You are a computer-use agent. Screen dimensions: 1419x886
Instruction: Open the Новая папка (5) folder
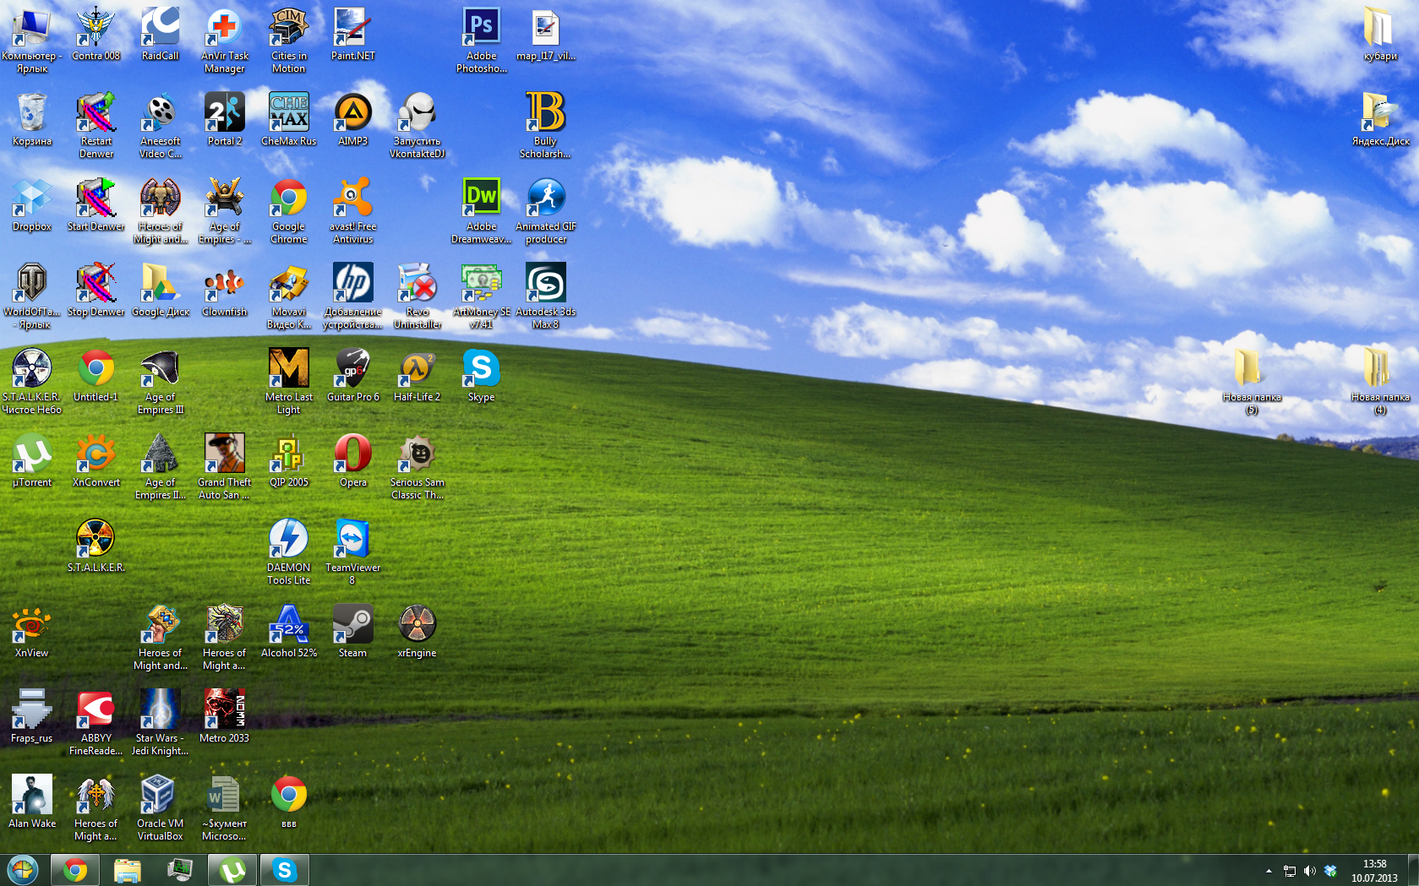tap(1252, 381)
